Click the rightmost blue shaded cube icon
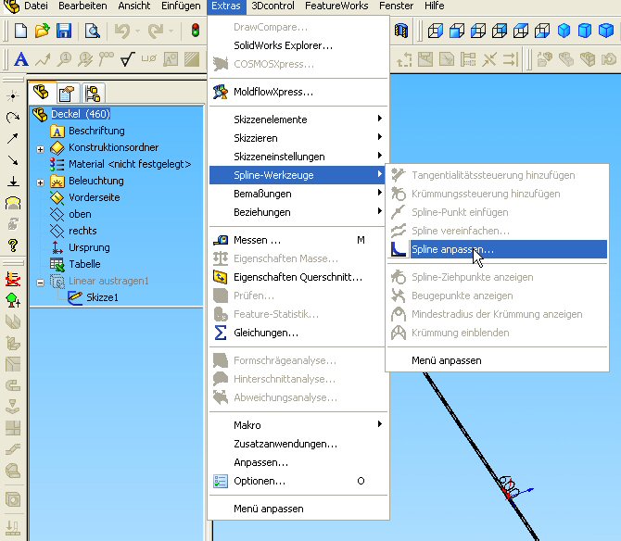 tap(606, 31)
